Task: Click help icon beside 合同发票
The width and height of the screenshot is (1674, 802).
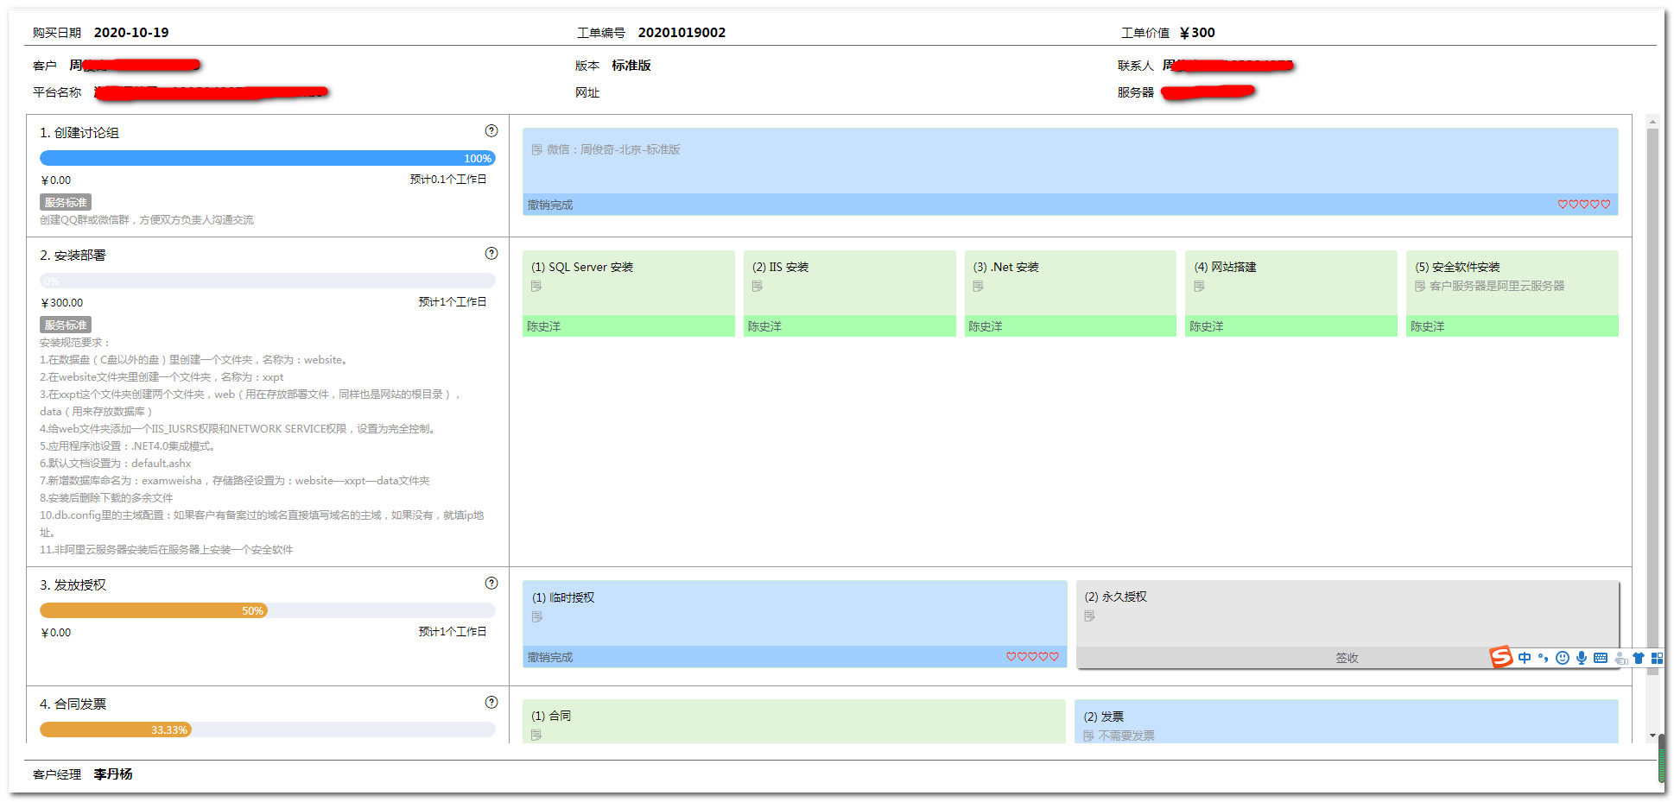Action: 491,703
